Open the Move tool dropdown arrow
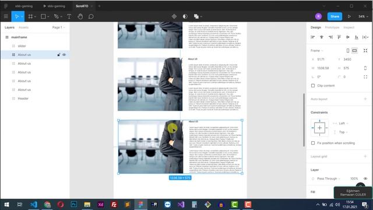 tap(22, 17)
